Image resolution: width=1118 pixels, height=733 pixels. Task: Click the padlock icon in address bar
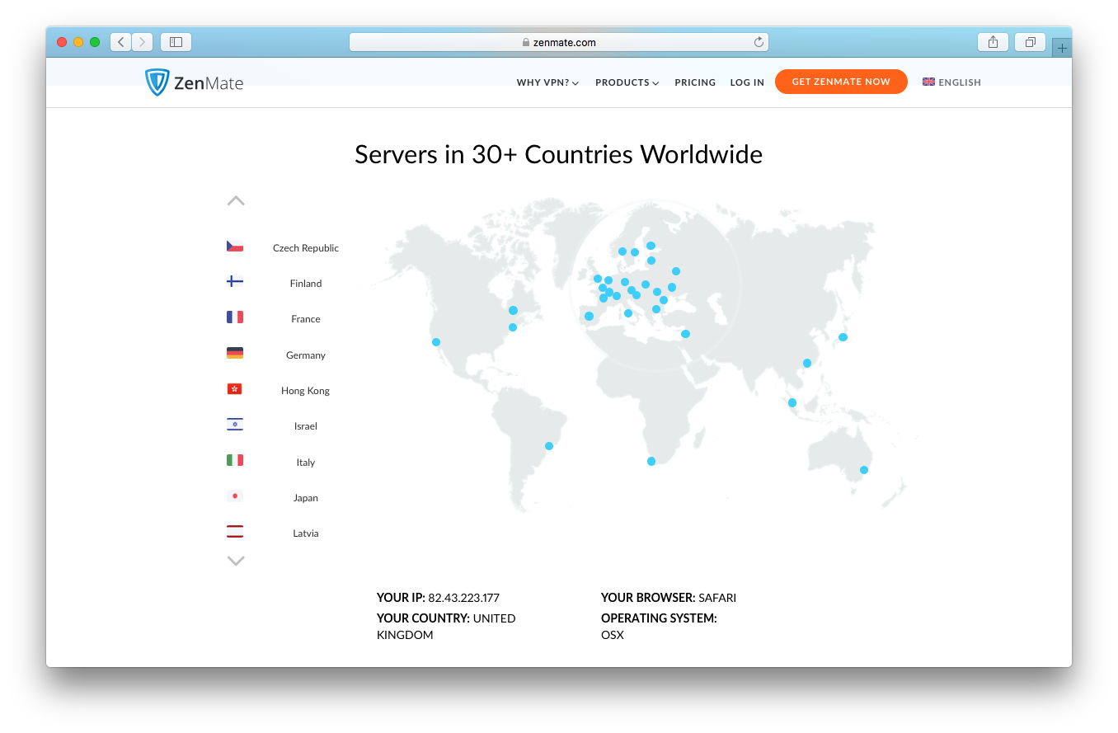[x=526, y=43]
